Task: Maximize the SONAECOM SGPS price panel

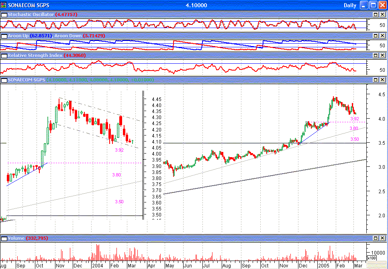Action: 376,80
